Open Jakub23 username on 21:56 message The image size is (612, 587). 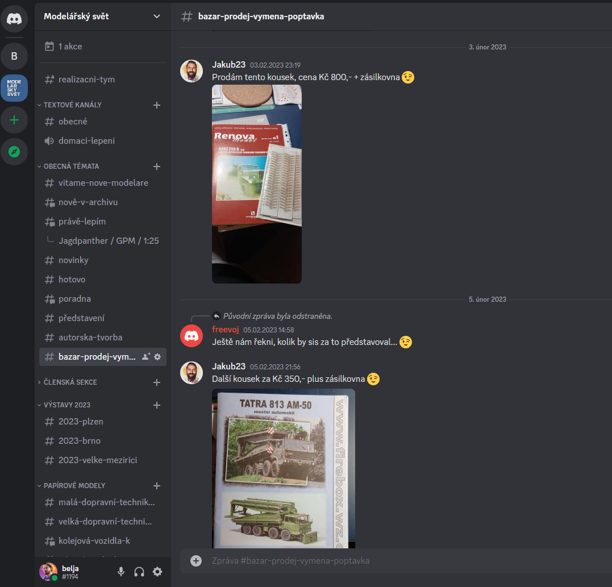point(229,367)
